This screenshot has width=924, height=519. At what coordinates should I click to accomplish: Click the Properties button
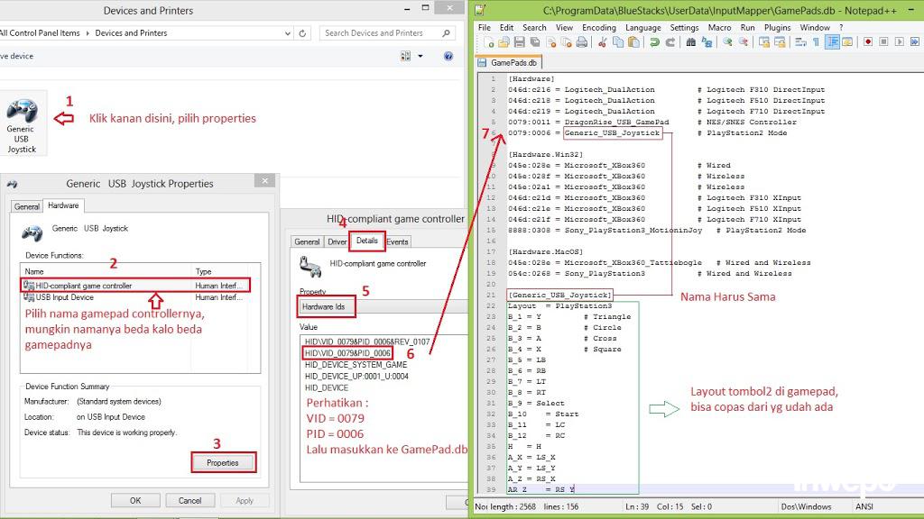tap(223, 462)
